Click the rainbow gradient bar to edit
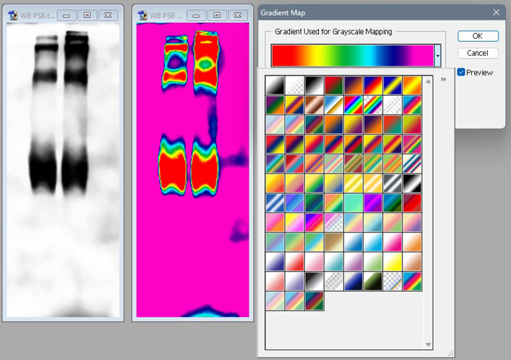The height and width of the screenshot is (360, 511). point(352,56)
